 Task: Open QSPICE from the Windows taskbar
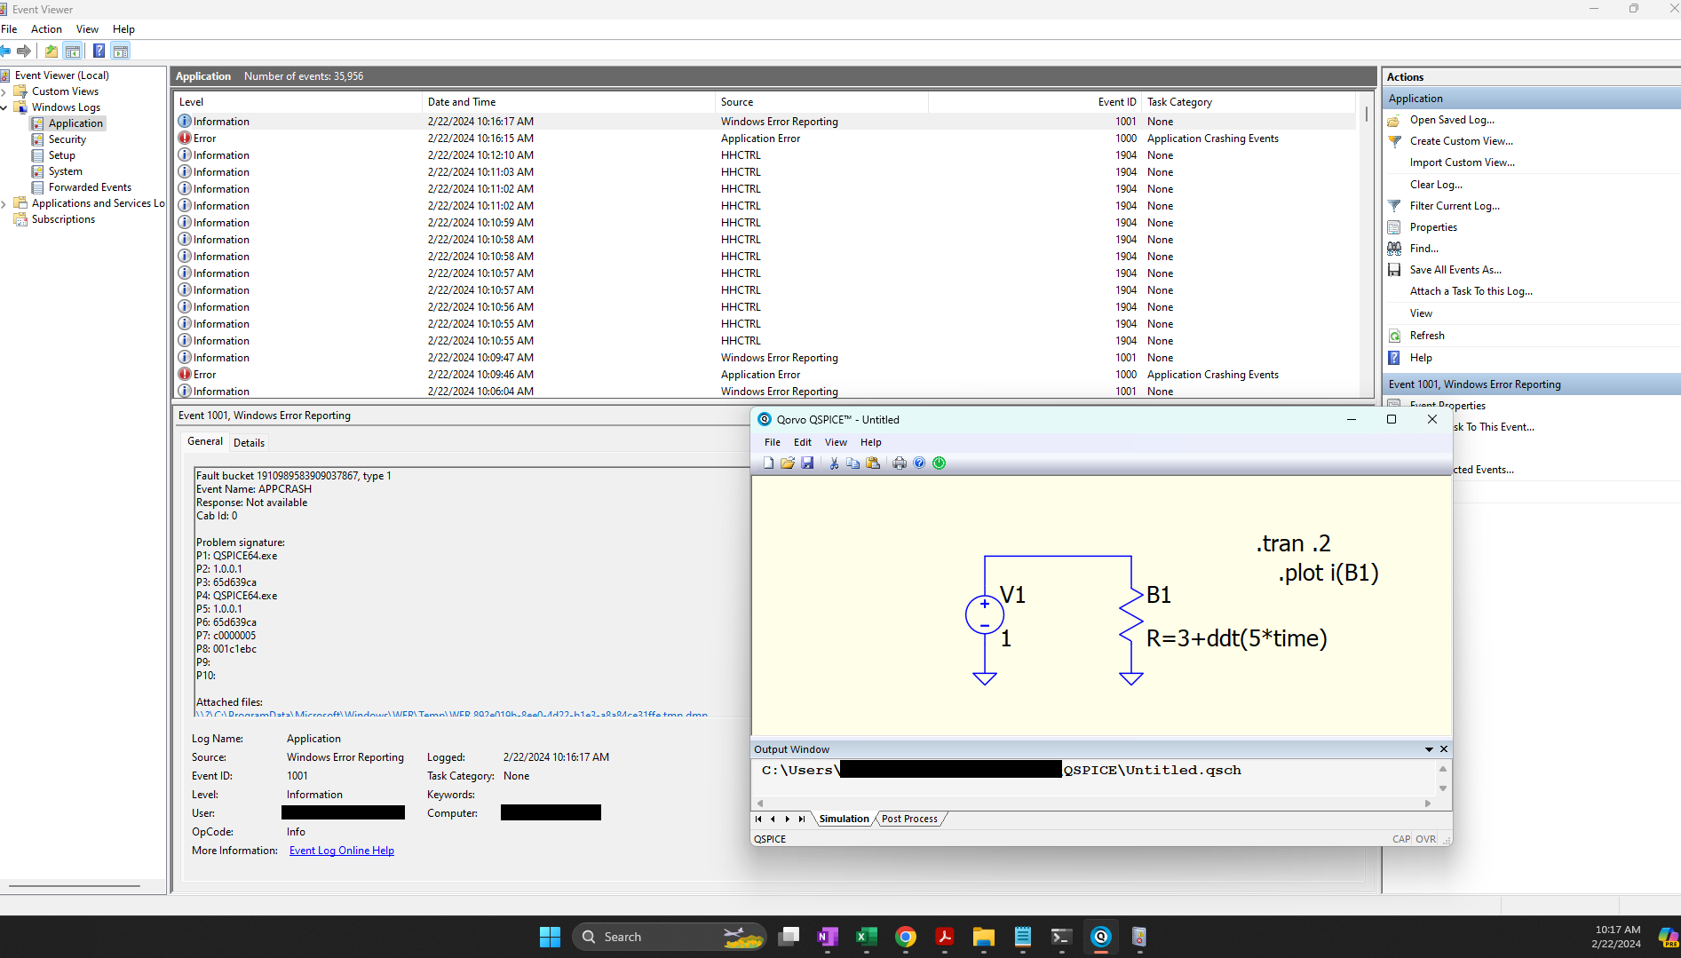(x=1100, y=937)
